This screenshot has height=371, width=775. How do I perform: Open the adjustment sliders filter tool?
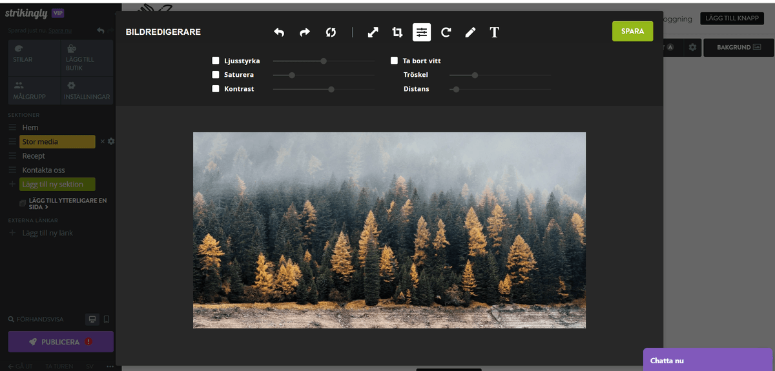[x=422, y=32]
